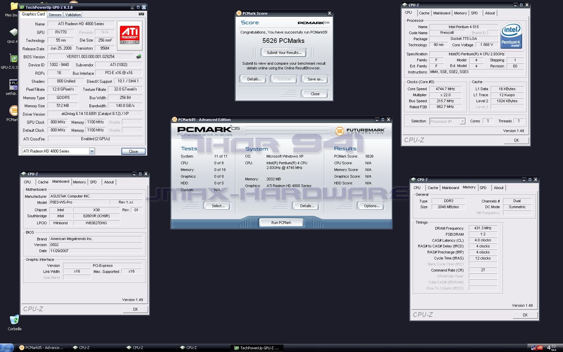Click the BIOS save chip icon in GPU-Z

coord(139,56)
